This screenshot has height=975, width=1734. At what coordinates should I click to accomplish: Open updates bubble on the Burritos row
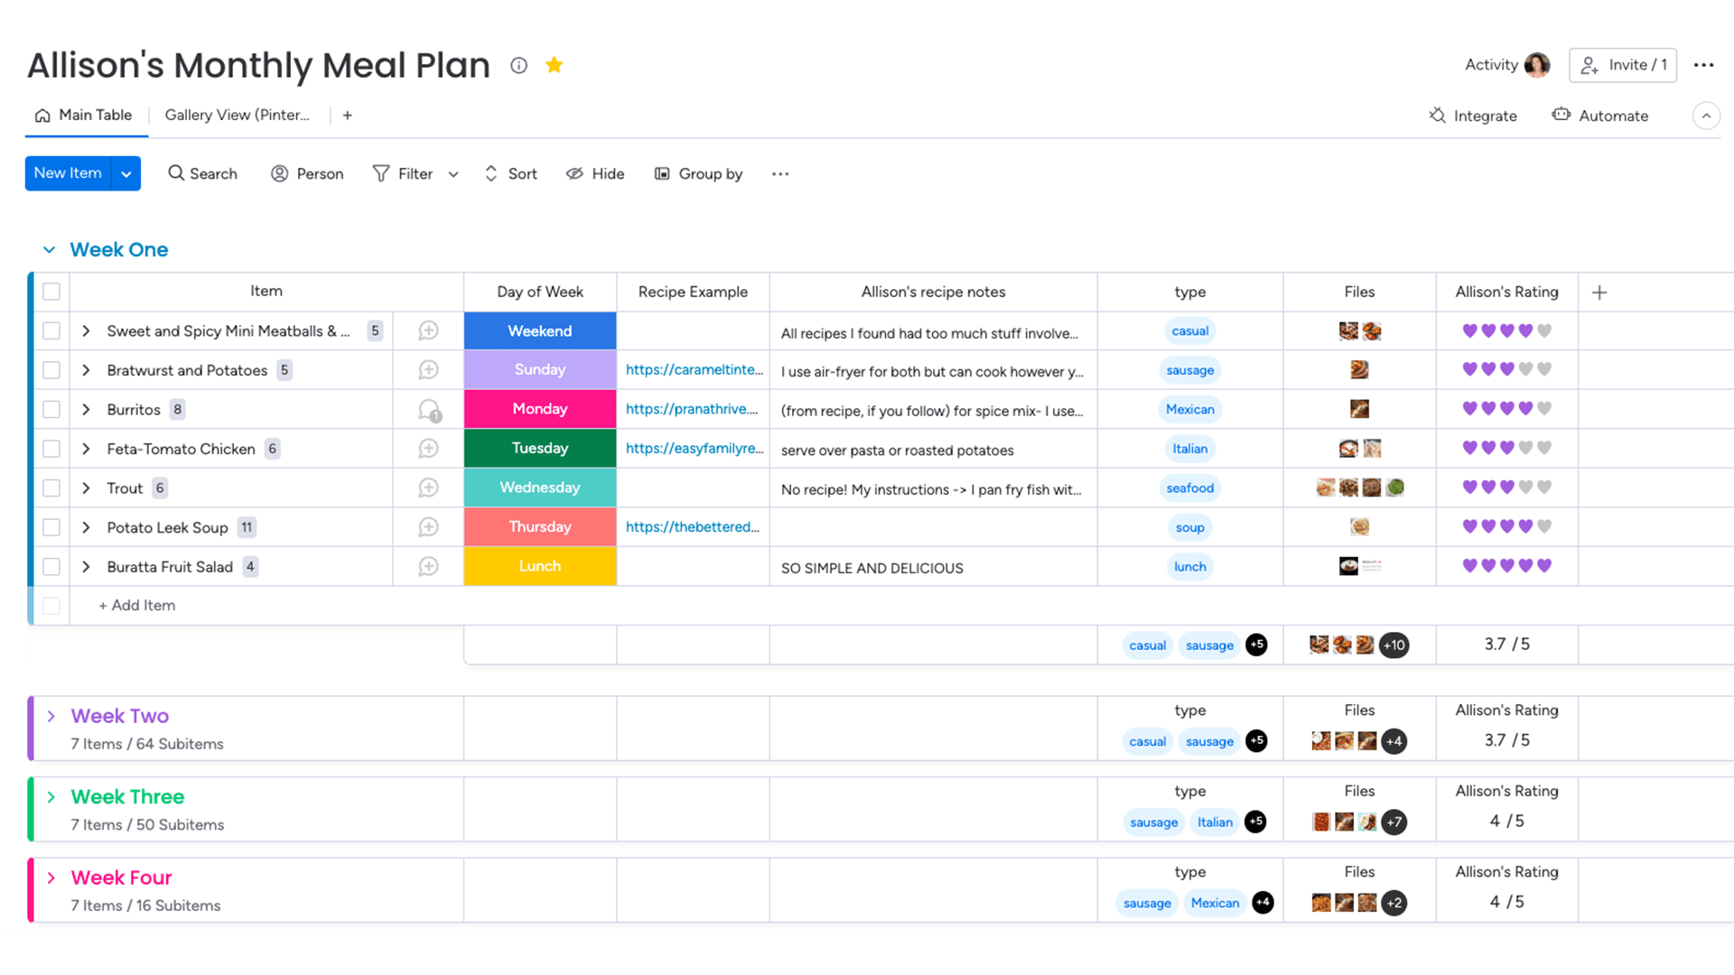428,409
